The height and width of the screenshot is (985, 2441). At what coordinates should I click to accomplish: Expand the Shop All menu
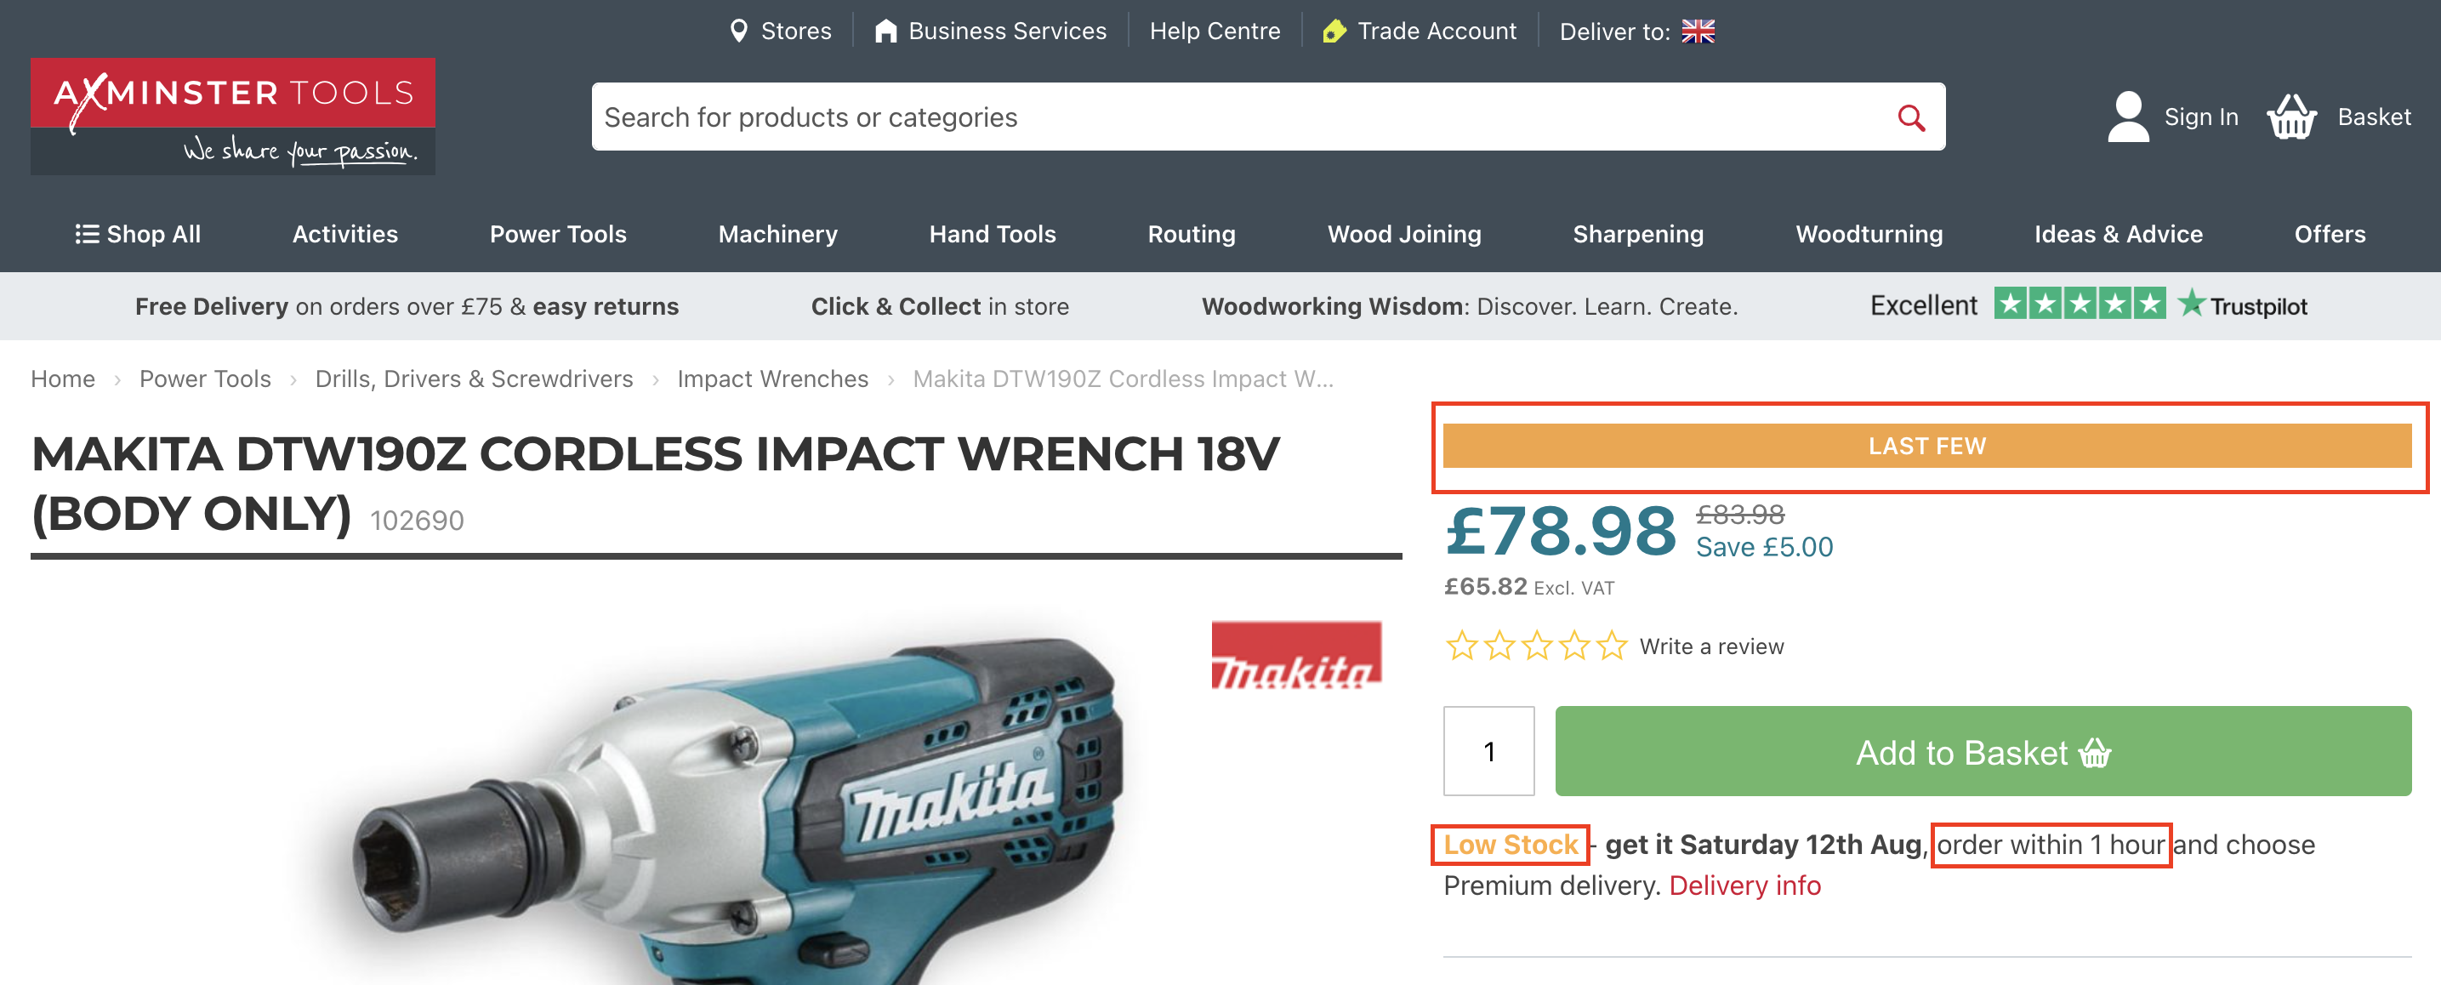tap(139, 234)
